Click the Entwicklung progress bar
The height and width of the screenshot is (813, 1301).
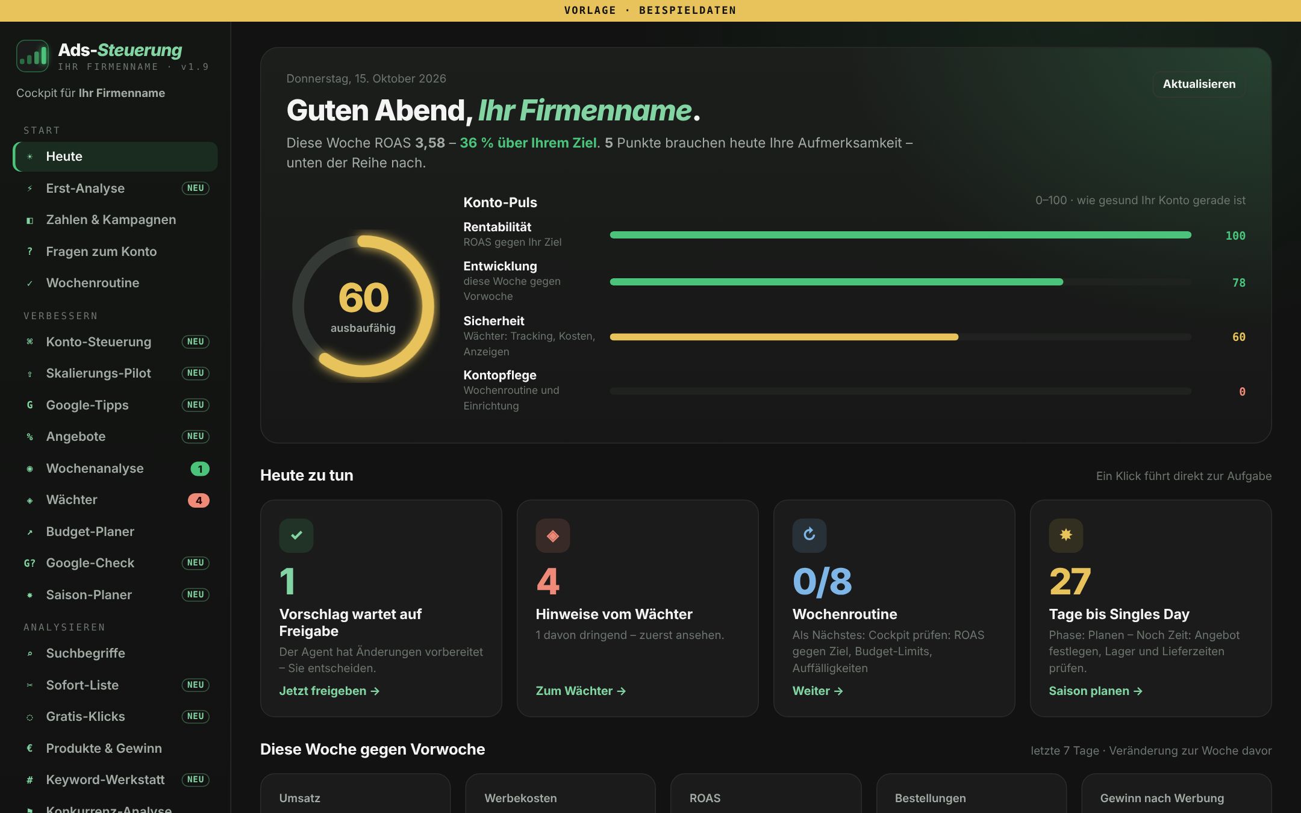(900, 282)
